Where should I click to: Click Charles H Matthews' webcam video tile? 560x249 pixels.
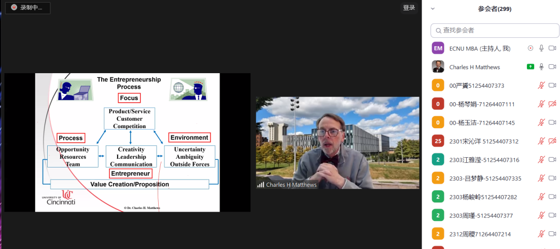pyautogui.click(x=337, y=143)
